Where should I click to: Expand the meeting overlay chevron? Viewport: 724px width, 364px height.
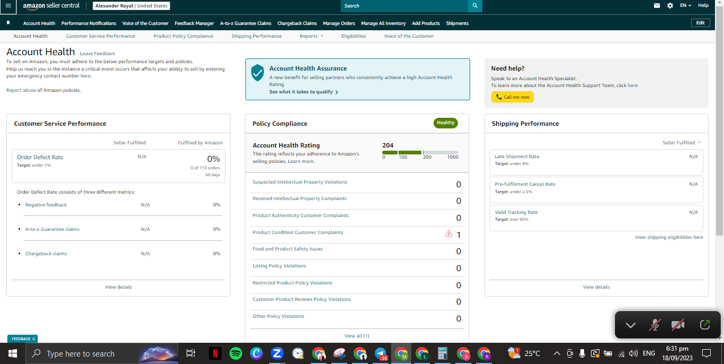(630, 325)
